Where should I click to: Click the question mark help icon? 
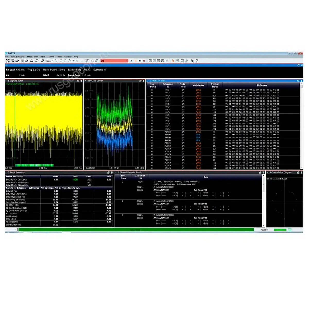coord(197,61)
